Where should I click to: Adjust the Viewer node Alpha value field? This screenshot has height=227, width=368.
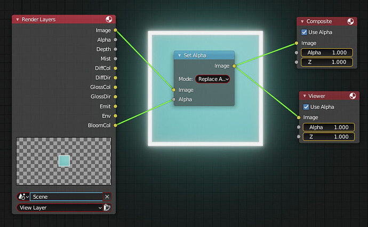click(x=329, y=127)
